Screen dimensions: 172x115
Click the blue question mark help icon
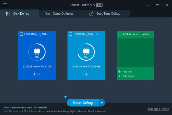pos(65,97)
